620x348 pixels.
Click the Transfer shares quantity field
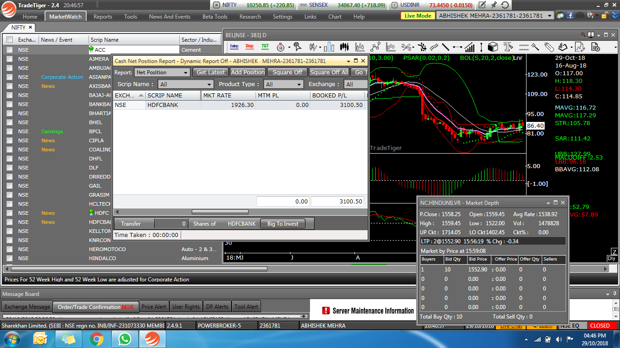tap(171, 224)
